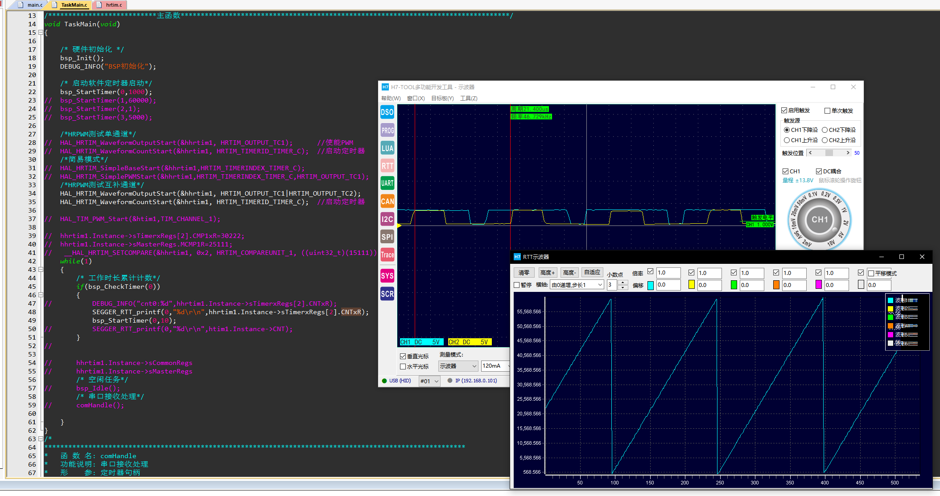
Task: Open the CAN bus module
Action: [387, 201]
